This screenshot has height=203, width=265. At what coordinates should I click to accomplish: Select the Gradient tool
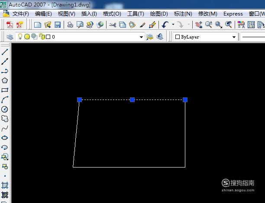(5, 195)
